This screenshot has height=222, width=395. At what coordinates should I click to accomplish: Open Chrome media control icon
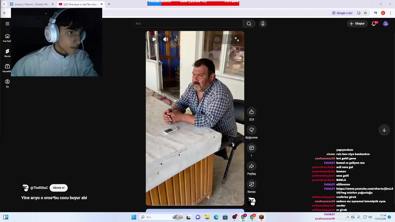(376, 13)
